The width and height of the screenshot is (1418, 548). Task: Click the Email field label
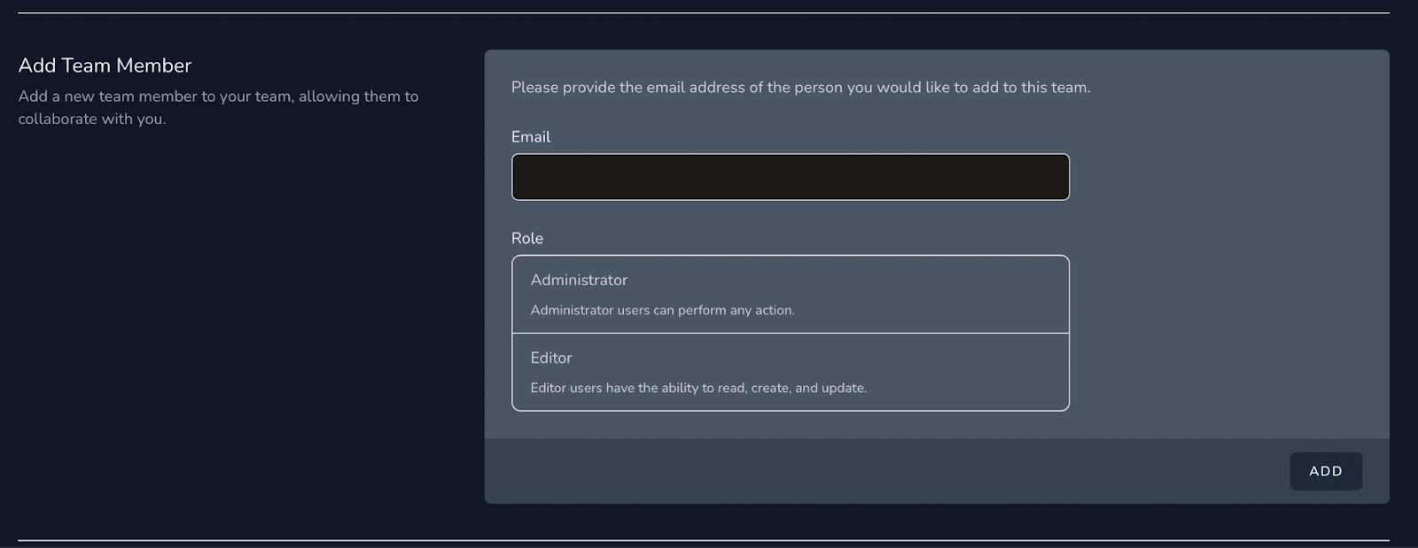point(531,137)
